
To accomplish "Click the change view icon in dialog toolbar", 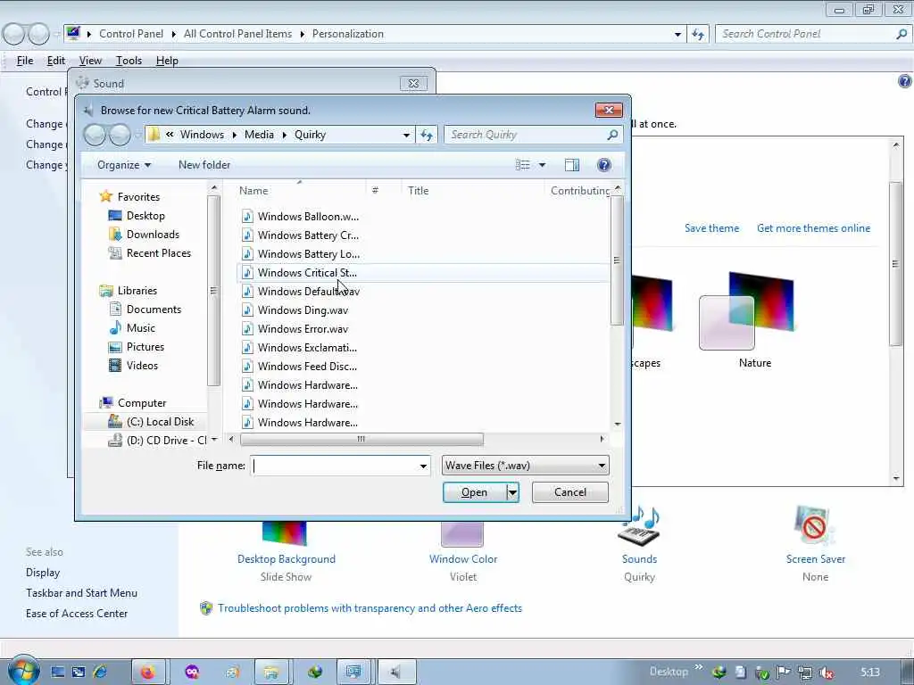I will click(522, 165).
